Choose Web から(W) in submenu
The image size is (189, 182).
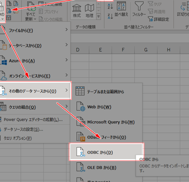(106, 107)
